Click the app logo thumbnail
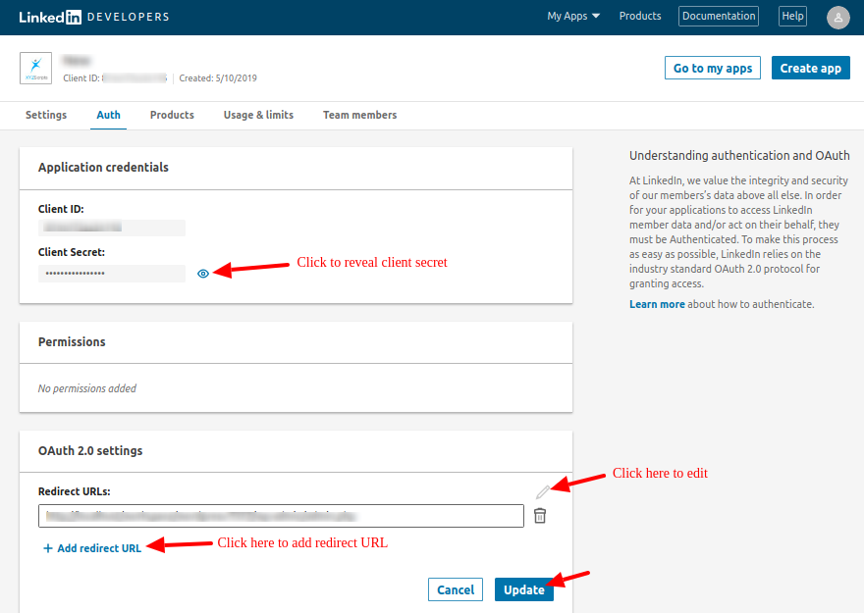The image size is (864, 613). coord(35,69)
